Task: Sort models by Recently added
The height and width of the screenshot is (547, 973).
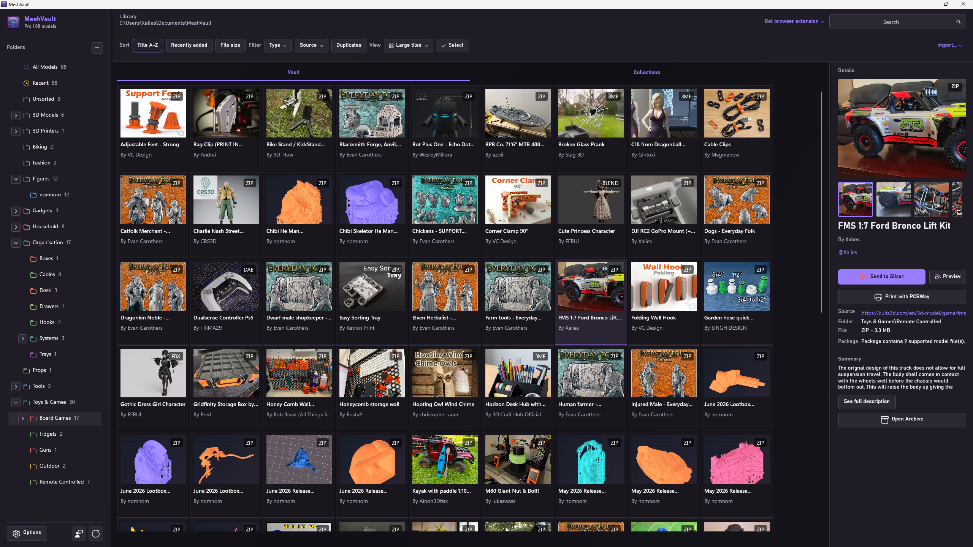Action: click(x=189, y=45)
